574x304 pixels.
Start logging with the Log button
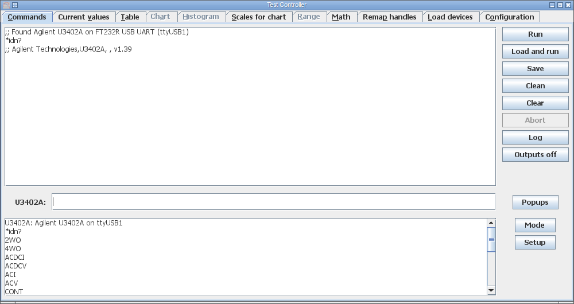[x=535, y=137]
